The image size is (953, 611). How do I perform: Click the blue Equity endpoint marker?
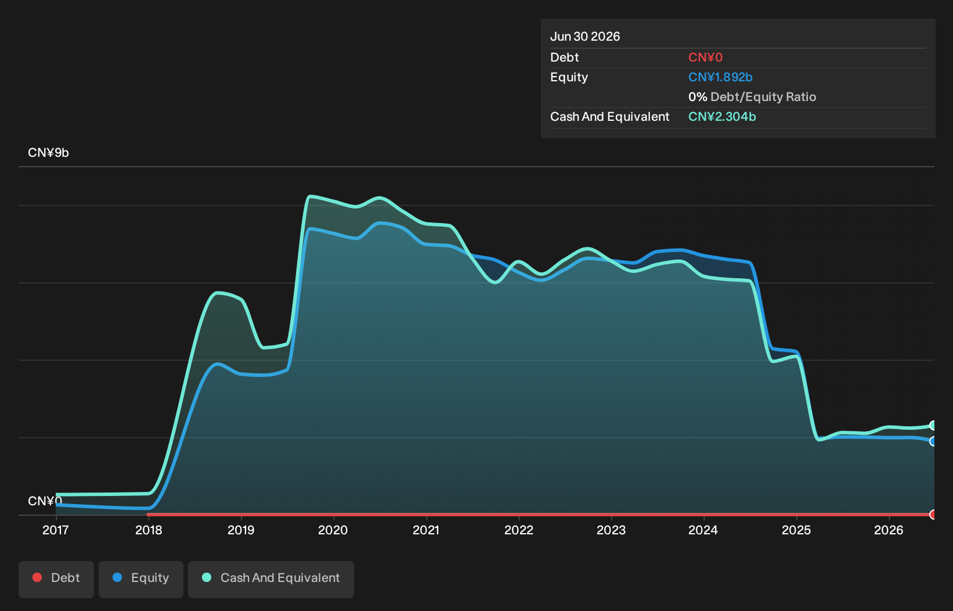click(x=933, y=441)
